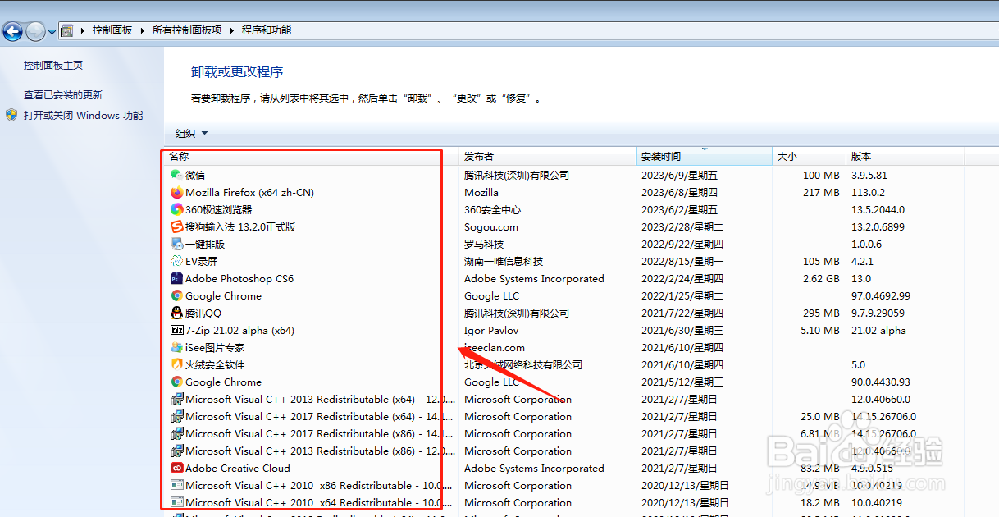Image resolution: width=999 pixels, height=517 pixels.
Task: Click publisher Igor Pavlov
Action: click(491, 330)
